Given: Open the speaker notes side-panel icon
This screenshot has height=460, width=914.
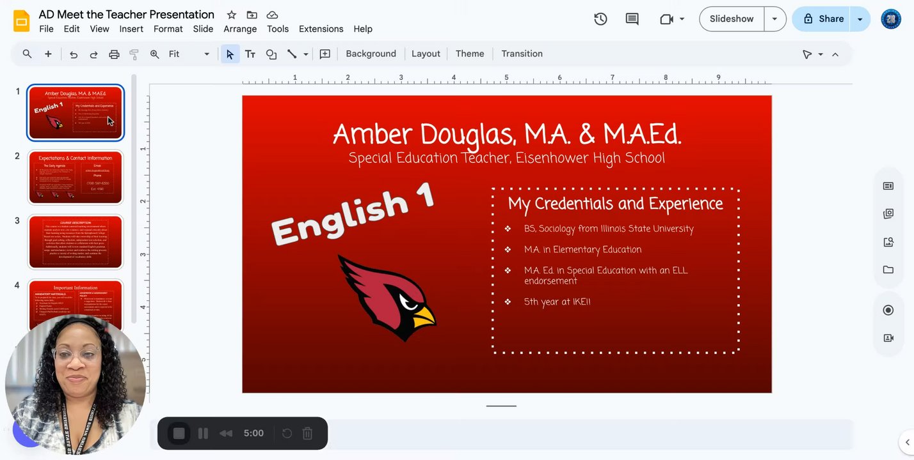Looking at the screenshot, I should pos(888,186).
